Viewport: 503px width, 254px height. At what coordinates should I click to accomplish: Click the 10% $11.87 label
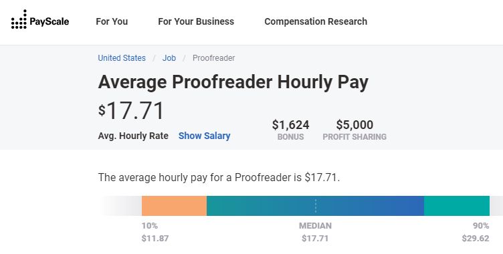coord(155,232)
